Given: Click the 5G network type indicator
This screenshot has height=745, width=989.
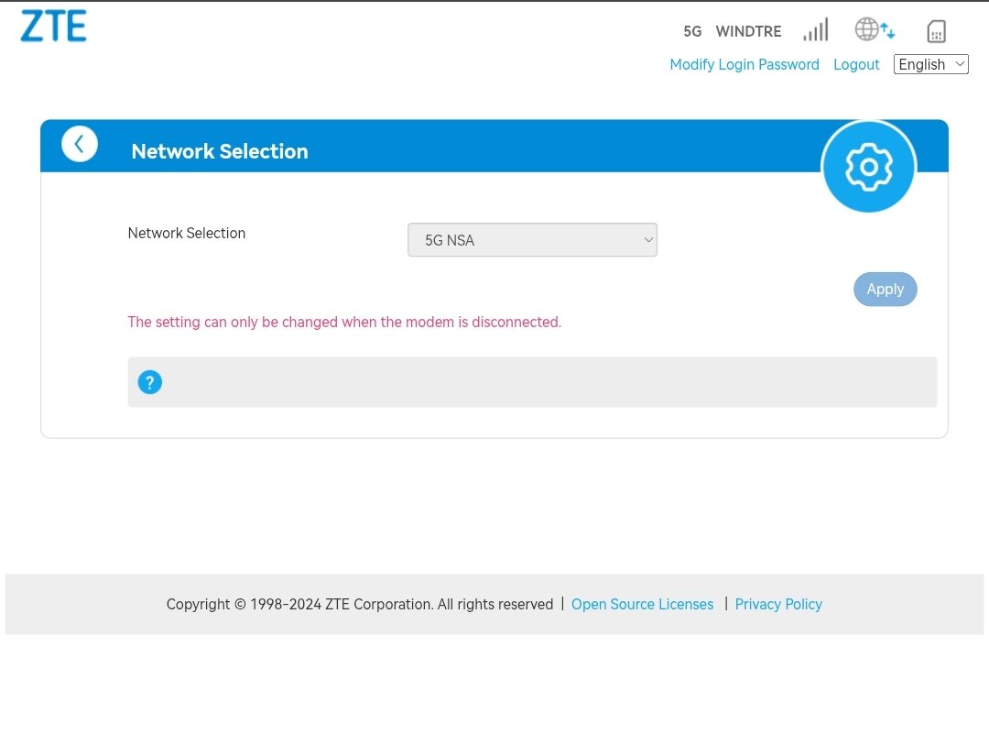Looking at the screenshot, I should (x=692, y=31).
